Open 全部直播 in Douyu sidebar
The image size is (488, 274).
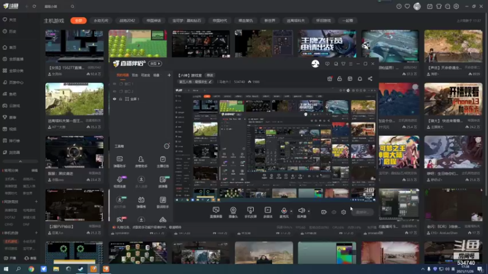click(13, 59)
